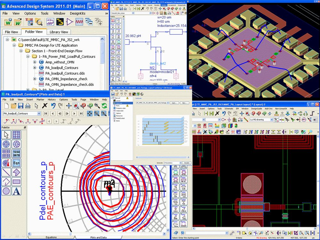Click the substrate view horizontal scrollbar in EM Setup
Image resolution: width=320 pixels, height=240 pixels.
click(x=163, y=157)
